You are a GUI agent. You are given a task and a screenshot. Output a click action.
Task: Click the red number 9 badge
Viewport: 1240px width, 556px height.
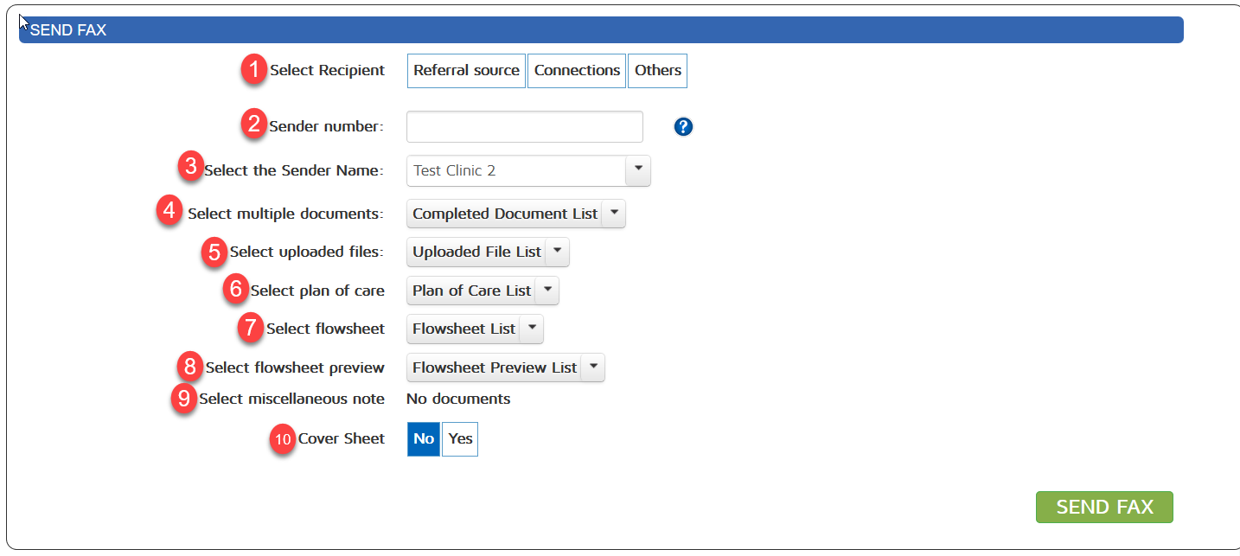point(183,399)
